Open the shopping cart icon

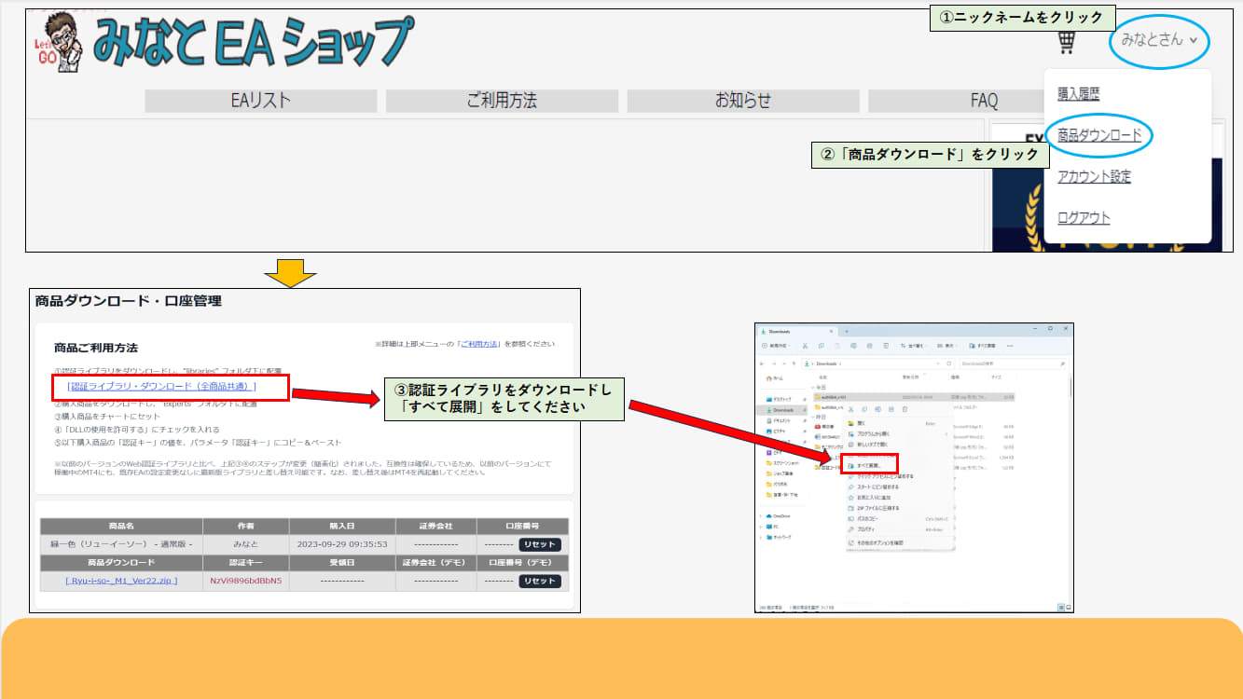pyautogui.click(x=1067, y=42)
